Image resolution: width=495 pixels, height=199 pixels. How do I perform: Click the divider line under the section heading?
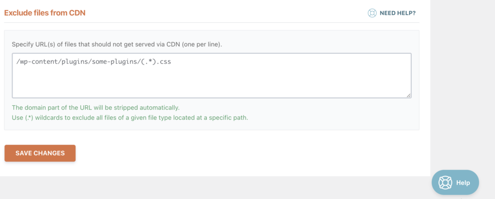pyautogui.click(x=212, y=22)
